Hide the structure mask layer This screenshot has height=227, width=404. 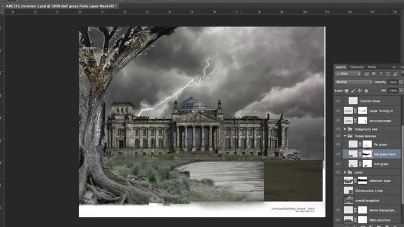click(x=338, y=120)
